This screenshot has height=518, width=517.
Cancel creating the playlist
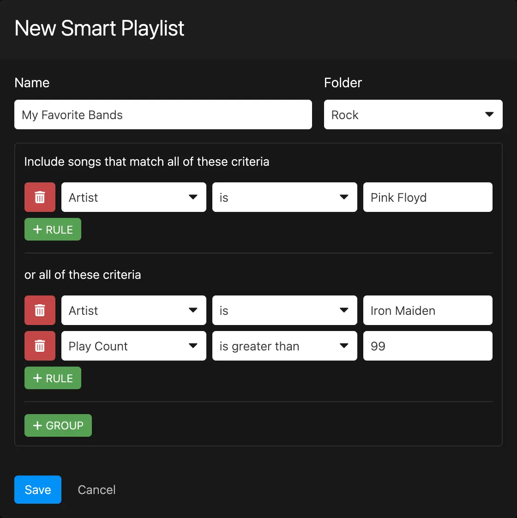[x=96, y=489]
